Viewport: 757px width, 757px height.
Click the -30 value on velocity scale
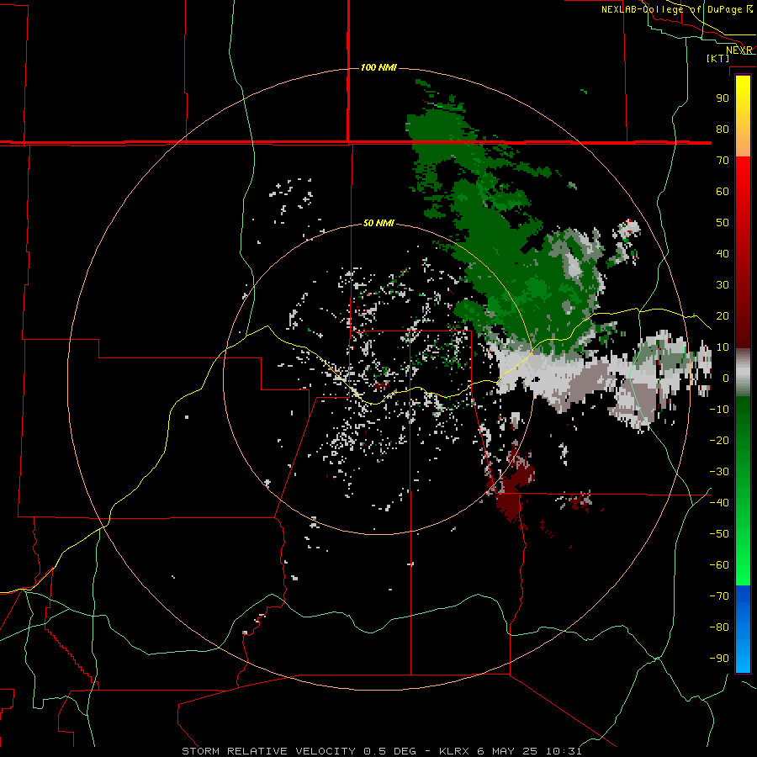coord(719,472)
